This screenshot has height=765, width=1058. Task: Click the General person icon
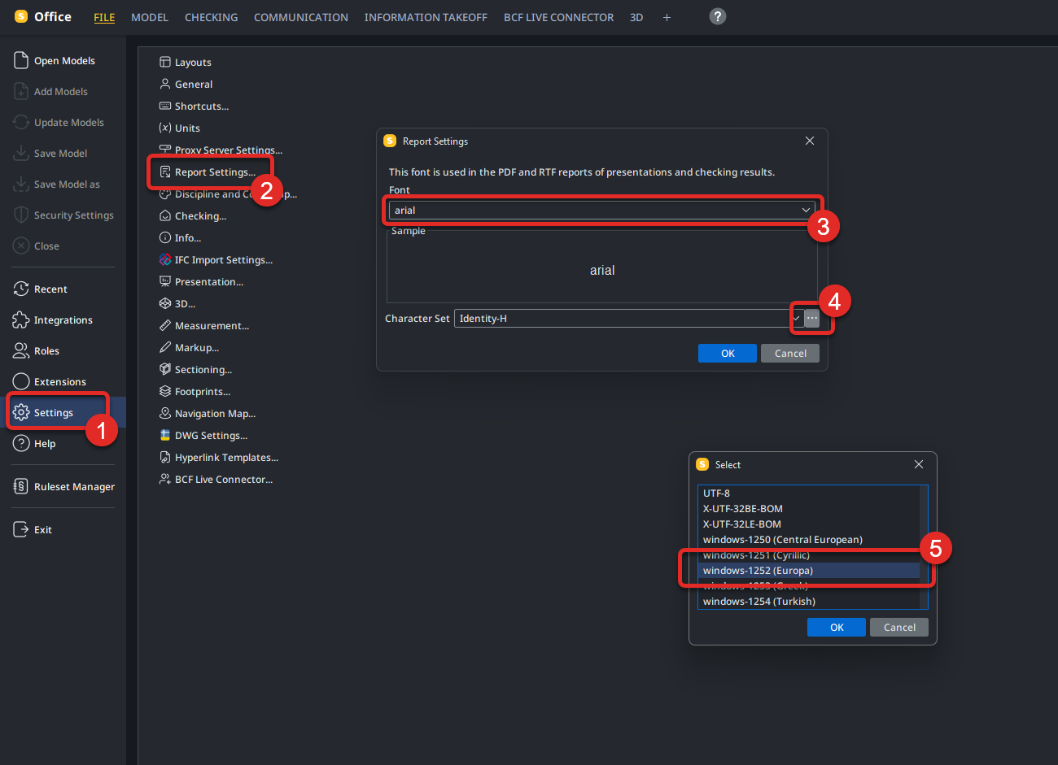[x=165, y=84]
